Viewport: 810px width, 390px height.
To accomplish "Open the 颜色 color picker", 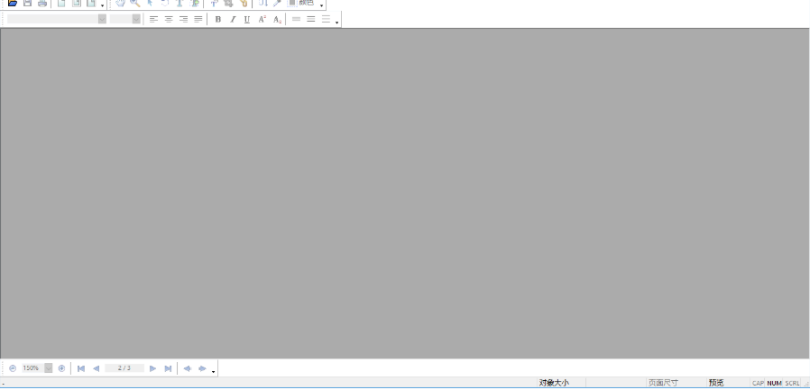I will 300,3.
